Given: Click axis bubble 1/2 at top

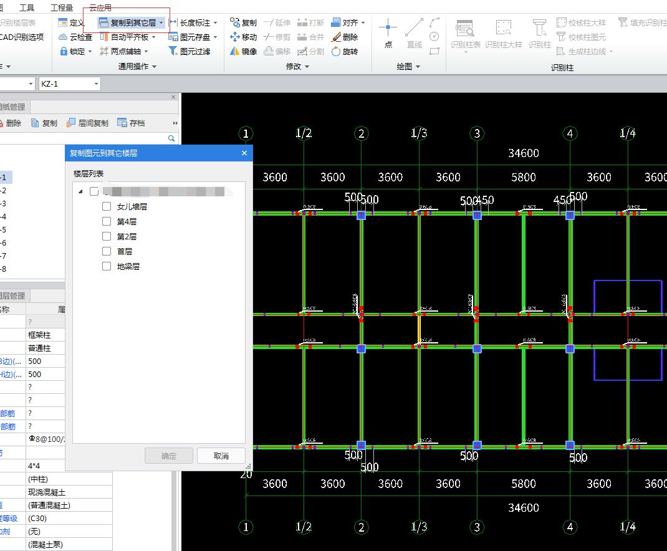Looking at the screenshot, I should tap(304, 133).
